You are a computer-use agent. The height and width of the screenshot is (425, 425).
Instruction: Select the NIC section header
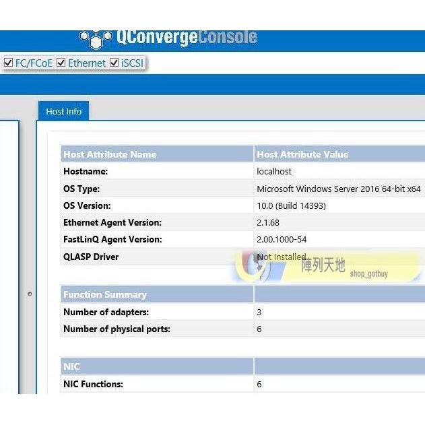tap(71, 366)
